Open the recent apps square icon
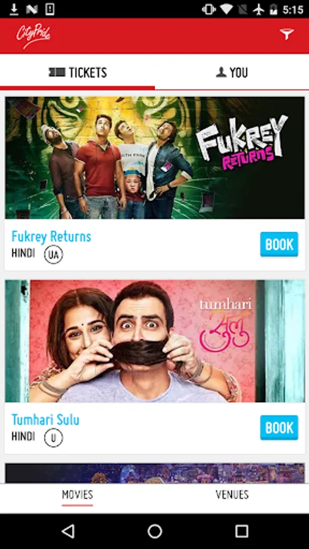309x549 pixels. pyautogui.click(x=241, y=531)
